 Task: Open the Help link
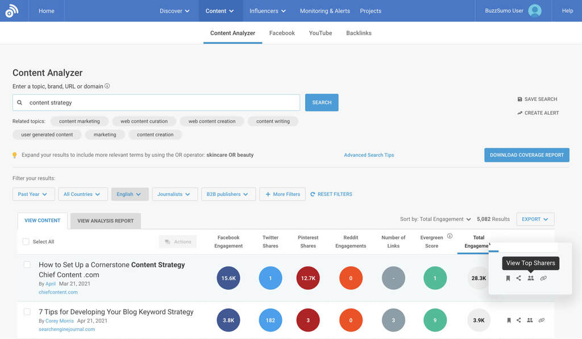pos(567,11)
